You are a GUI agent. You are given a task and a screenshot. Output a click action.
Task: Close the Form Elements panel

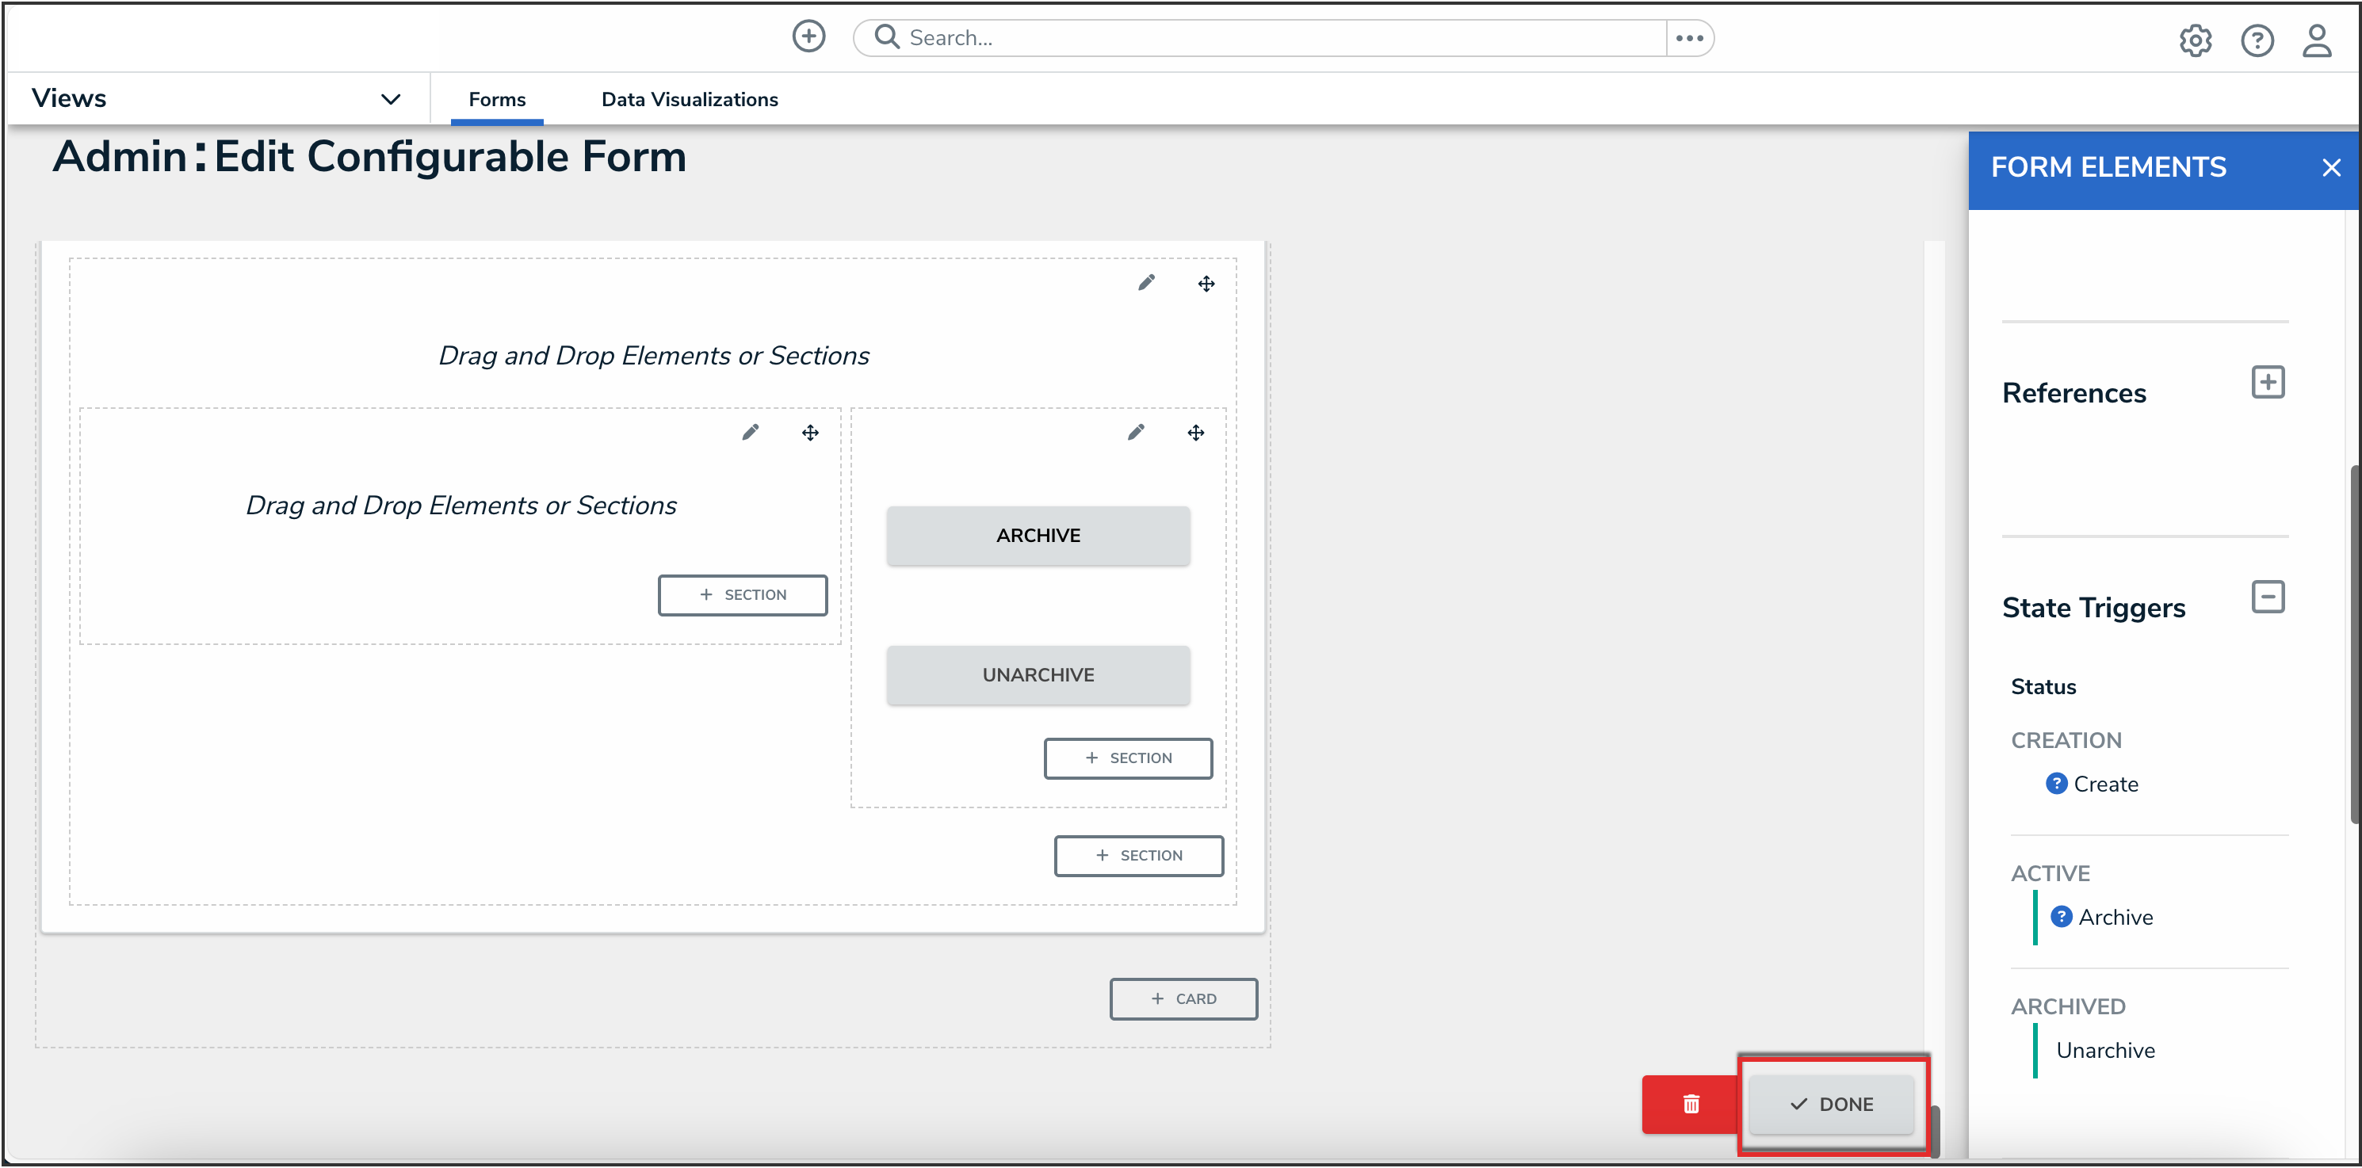[x=2330, y=168]
